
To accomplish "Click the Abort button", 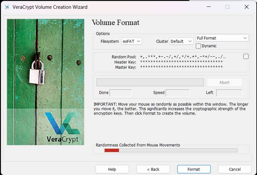I will tap(224, 82).
